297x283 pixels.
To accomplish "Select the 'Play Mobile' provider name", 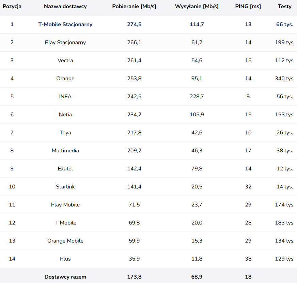I will pyautogui.click(x=65, y=205).
